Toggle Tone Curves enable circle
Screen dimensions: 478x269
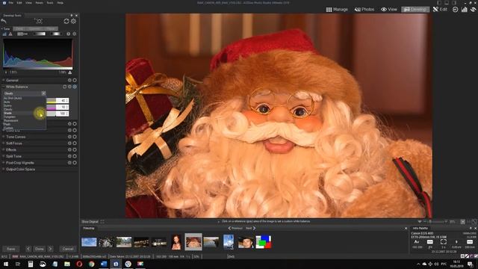click(x=75, y=137)
